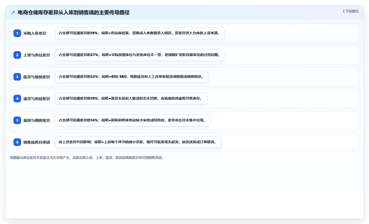Select the label 采购入库差异
Viewport: 369px width, 224px height.
pos(35,33)
